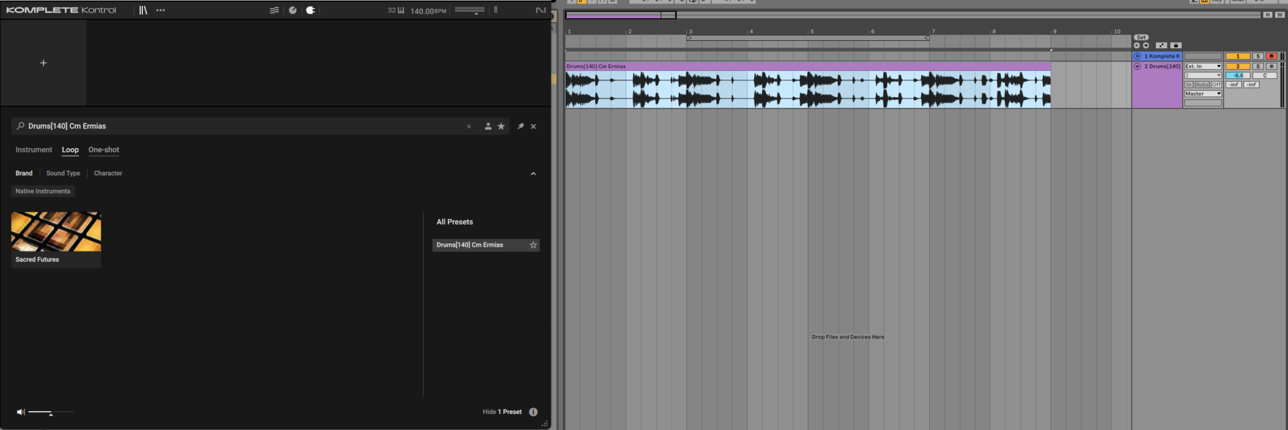
Task: Click the plug-in chain plug icon
Action: [x=311, y=10]
